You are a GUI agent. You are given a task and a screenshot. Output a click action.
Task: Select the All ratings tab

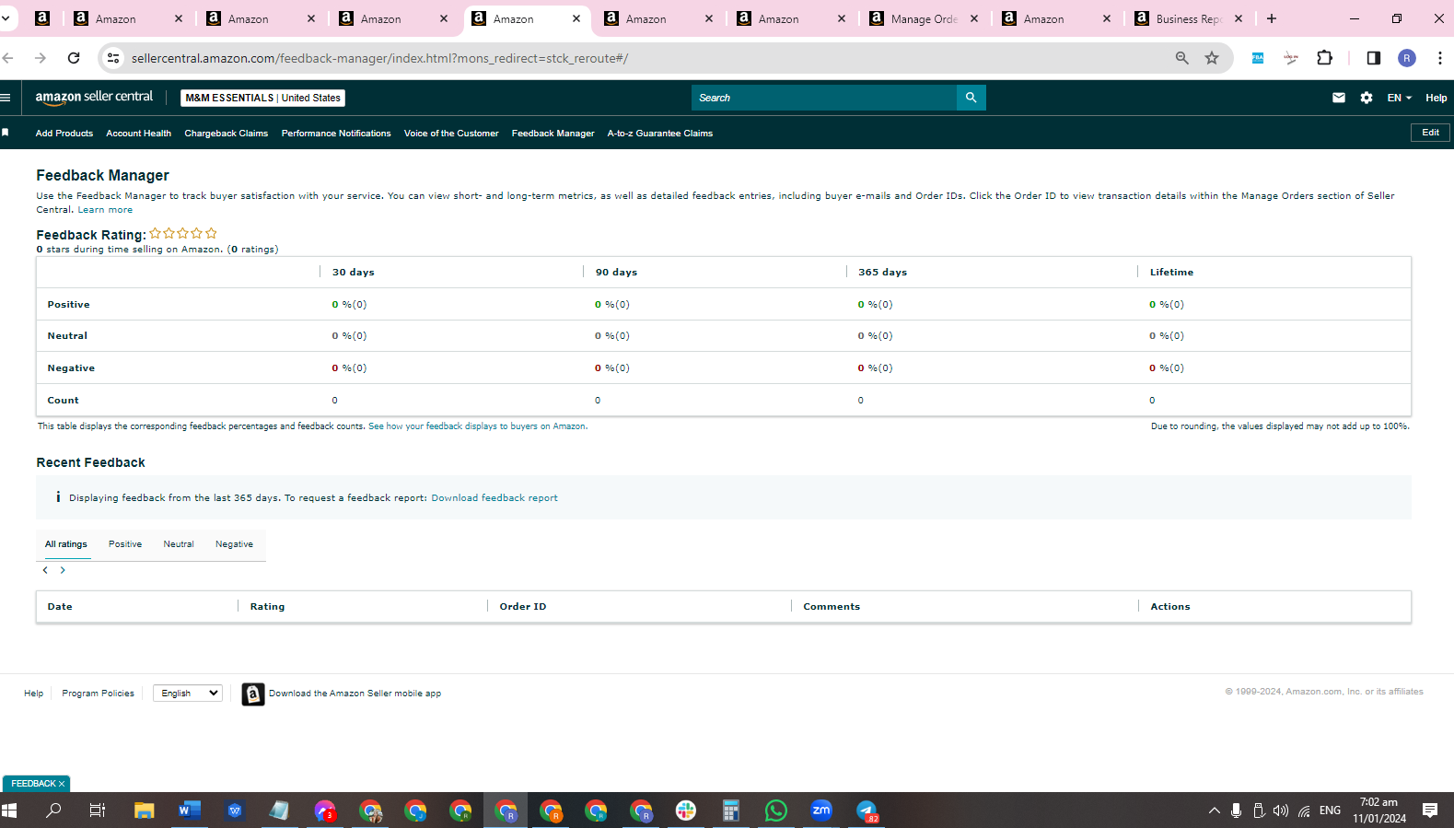click(x=66, y=544)
